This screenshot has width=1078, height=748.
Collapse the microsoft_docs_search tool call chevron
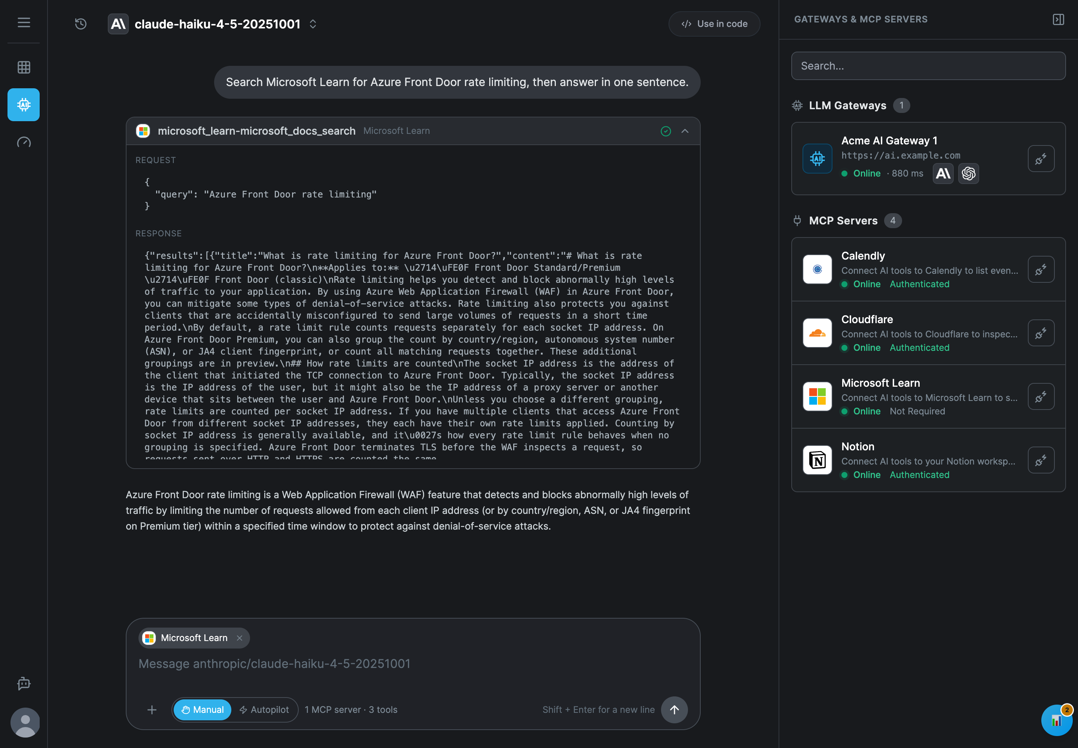tap(685, 131)
